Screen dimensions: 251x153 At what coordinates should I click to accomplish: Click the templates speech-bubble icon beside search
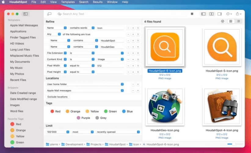49,14
